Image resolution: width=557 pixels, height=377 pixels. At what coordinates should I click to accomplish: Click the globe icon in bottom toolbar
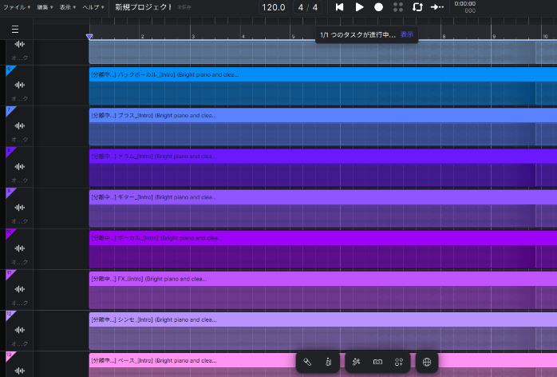427,363
